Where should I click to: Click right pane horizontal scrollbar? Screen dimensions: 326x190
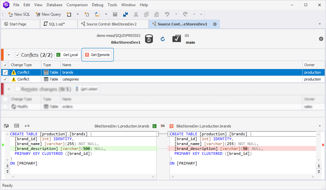pos(243,177)
